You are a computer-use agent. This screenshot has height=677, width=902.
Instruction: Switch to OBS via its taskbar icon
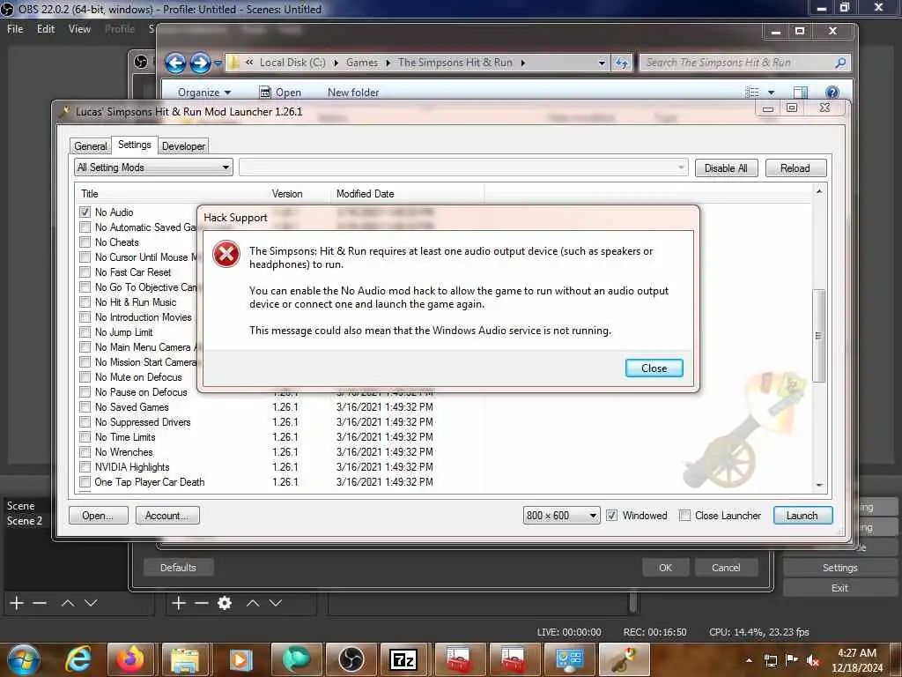coord(351,659)
